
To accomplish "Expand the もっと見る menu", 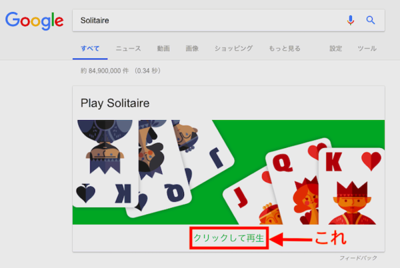I will (285, 49).
